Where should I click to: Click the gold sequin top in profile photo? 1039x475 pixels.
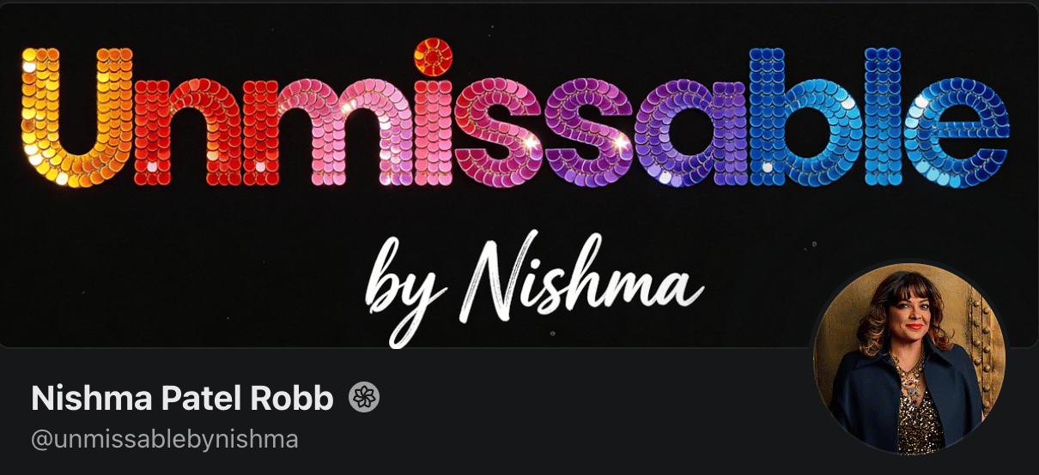click(x=919, y=420)
